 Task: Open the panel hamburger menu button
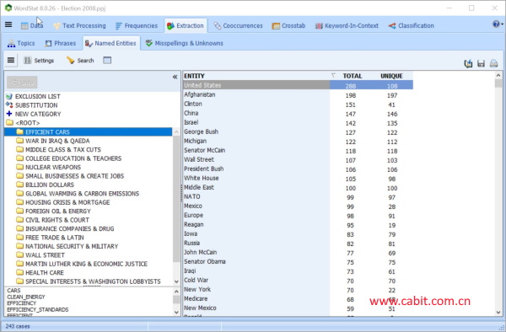(11, 61)
